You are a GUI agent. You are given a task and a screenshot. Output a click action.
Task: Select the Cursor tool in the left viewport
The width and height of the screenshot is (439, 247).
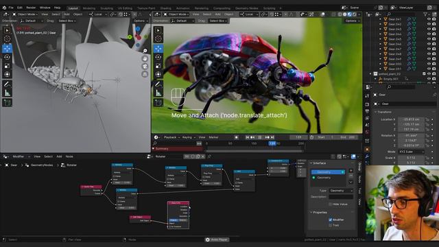[7, 39]
